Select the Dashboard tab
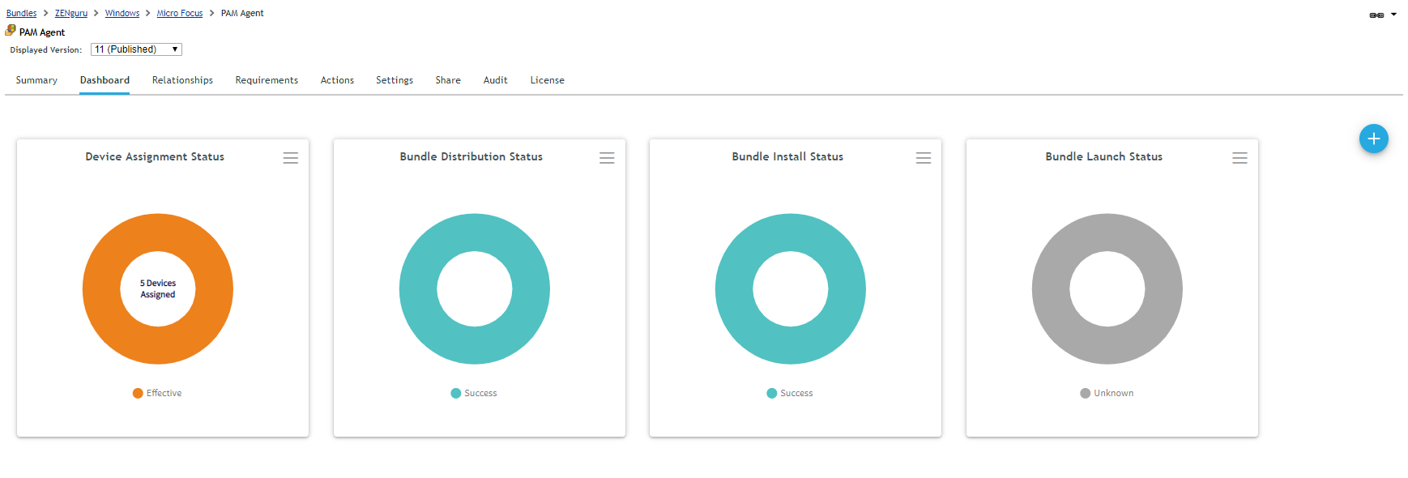Viewport: 1408px width, 478px height. pyautogui.click(x=105, y=80)
